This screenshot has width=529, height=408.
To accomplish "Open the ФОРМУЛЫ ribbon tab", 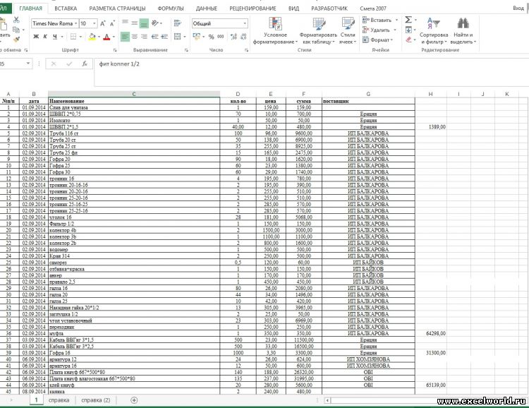I will 170,8.
